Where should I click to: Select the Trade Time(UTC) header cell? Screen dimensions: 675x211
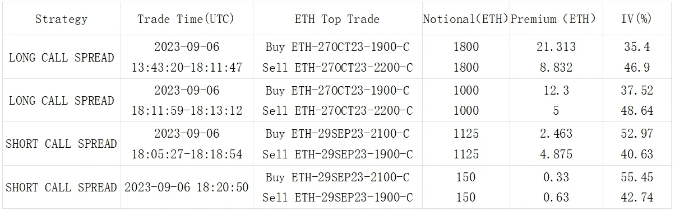(186, 19)
